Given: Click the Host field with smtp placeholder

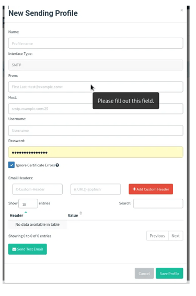Looking at the screenshot, I should tap(96, 109).
